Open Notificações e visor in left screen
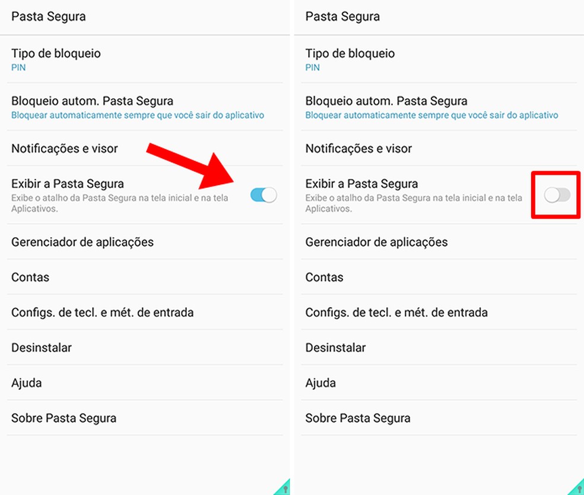 coord(145,149)
